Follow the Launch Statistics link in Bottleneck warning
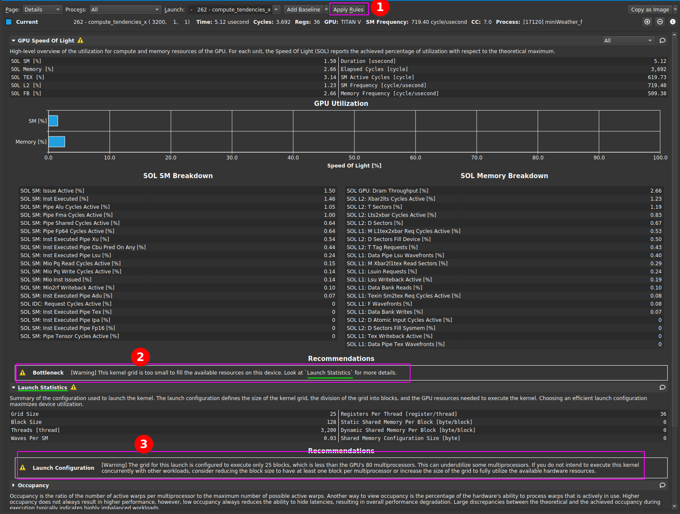Screen dimensions: 680x514 tap(329, 373)
